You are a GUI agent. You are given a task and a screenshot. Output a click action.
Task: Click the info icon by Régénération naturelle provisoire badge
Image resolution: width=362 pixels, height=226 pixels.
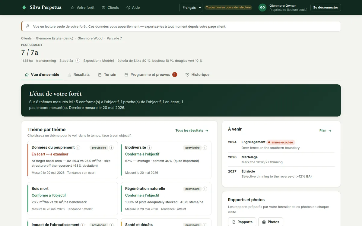[205, 189]
